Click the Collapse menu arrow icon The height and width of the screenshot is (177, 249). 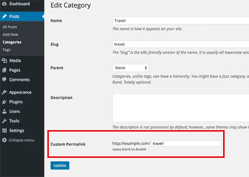(4, 140)
